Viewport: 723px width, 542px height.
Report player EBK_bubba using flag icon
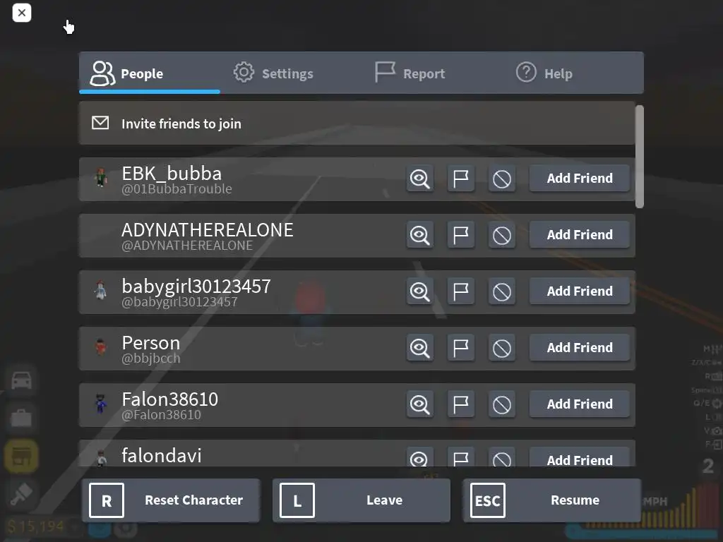pyautogui.click(x=460, y=179)
